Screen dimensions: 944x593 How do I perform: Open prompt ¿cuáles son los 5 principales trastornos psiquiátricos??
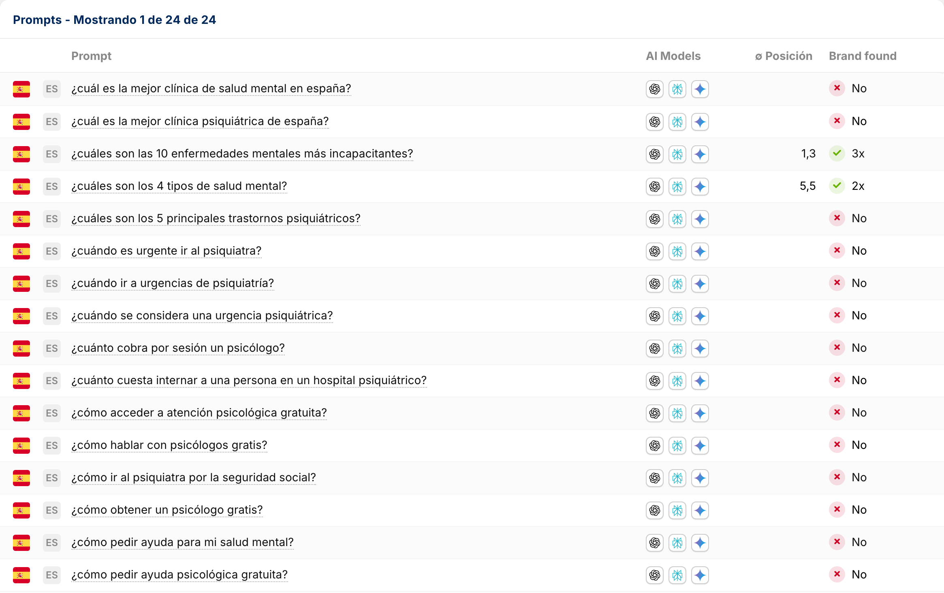coord(216,219)
